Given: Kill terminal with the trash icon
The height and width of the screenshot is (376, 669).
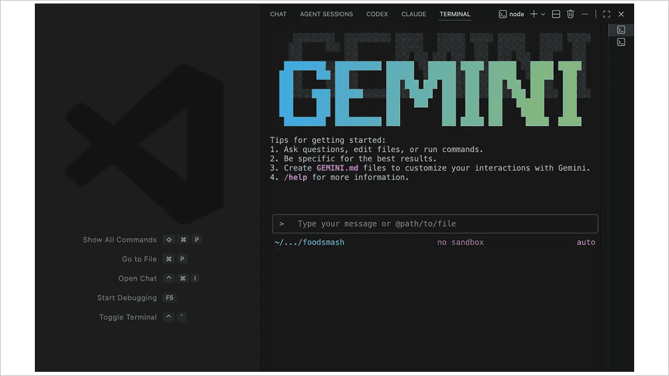Looking at the screenshot, I should coord(571,14).
